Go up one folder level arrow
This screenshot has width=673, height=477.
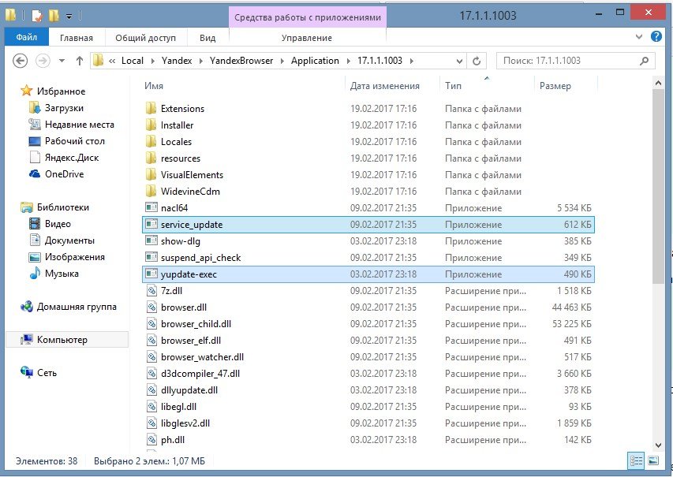point(80,61)
